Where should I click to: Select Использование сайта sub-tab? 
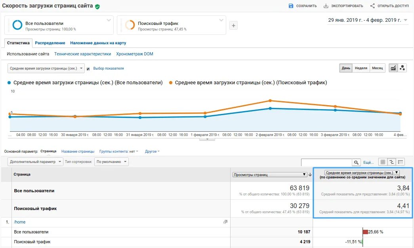click(x=28, y=54)
